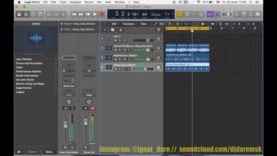Adjust the Snap_Clap_84bpm track volume slider
This screenshot has width=277, height=156.
143,69
